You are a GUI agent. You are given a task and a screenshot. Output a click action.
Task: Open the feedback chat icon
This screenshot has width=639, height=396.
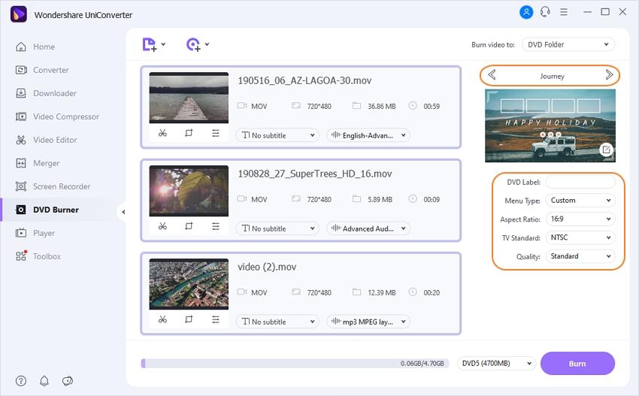pyautogui.click(x=68, y=381)
